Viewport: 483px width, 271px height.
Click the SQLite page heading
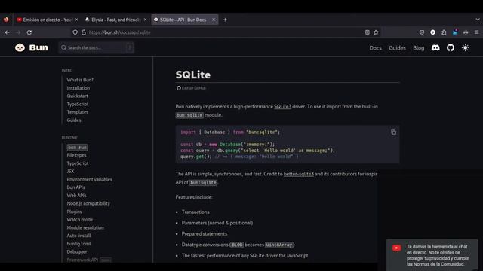(x=193, y=75)
